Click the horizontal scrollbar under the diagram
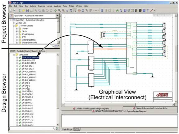The image size is (179, 134). coord(118,105)
